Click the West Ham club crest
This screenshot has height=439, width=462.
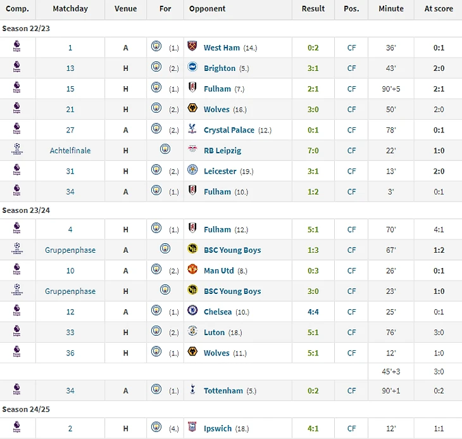pos(192,46)
